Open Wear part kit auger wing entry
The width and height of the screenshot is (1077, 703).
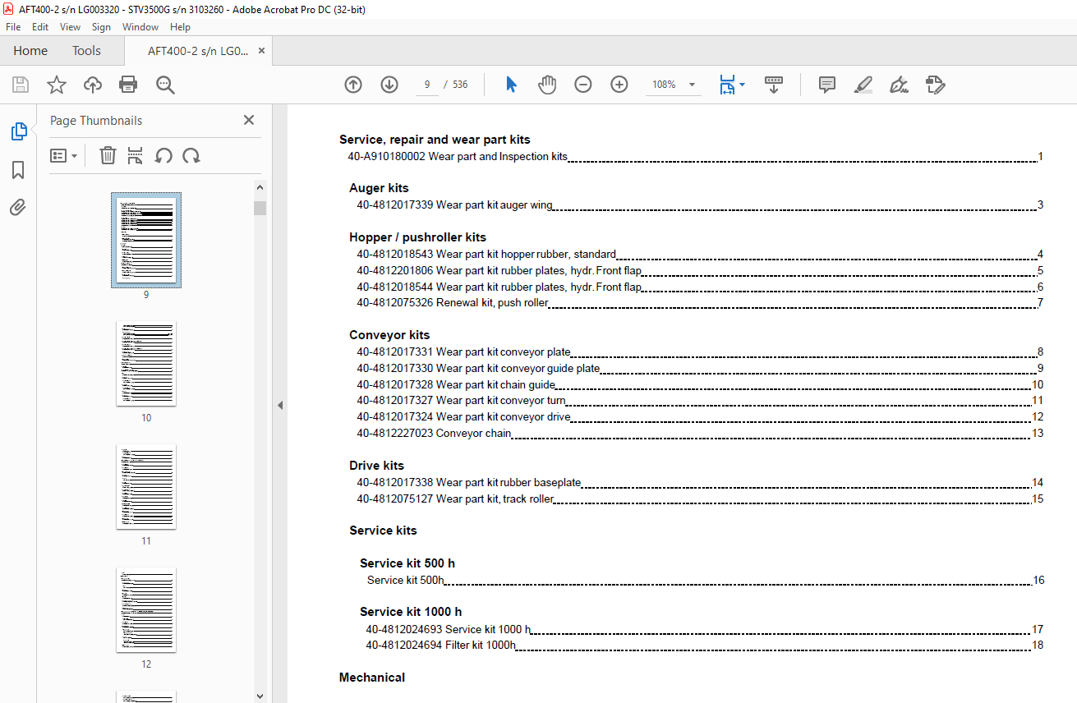pos(700,205)
